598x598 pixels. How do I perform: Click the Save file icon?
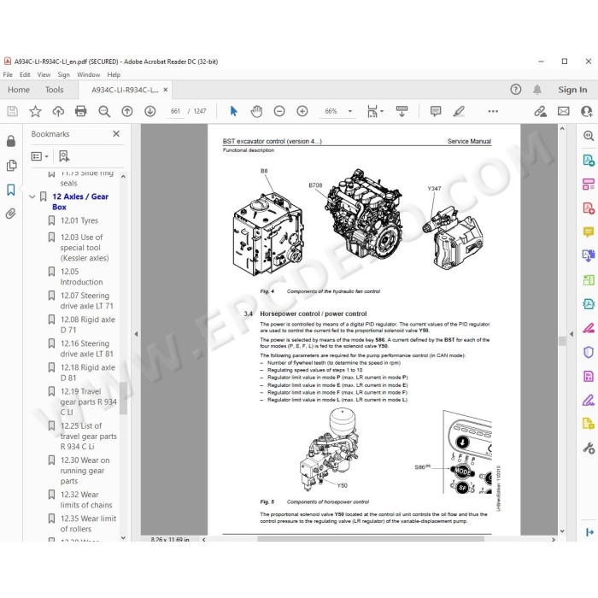tap(12, 111)
